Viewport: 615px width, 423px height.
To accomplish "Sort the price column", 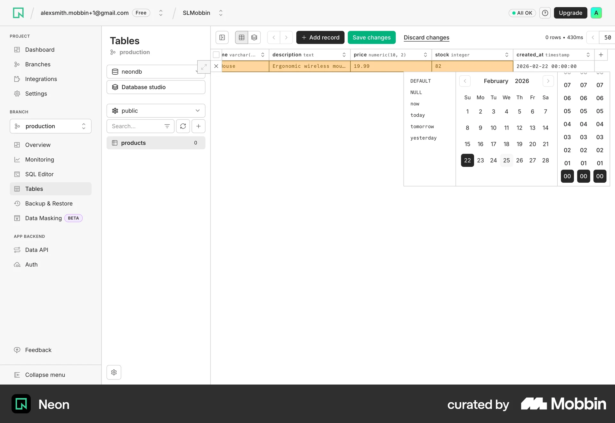I will [x=425, y=55].
